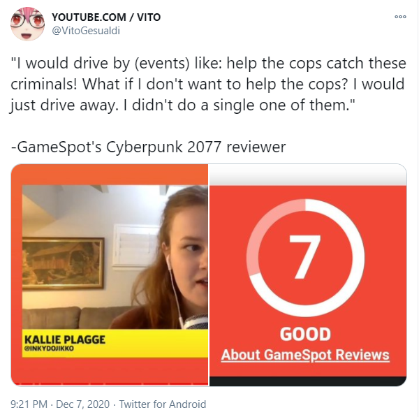This screenshot has height=417, width=419.
Task: Click the framed covered bridge painting
Action: (x=63, y=263)
